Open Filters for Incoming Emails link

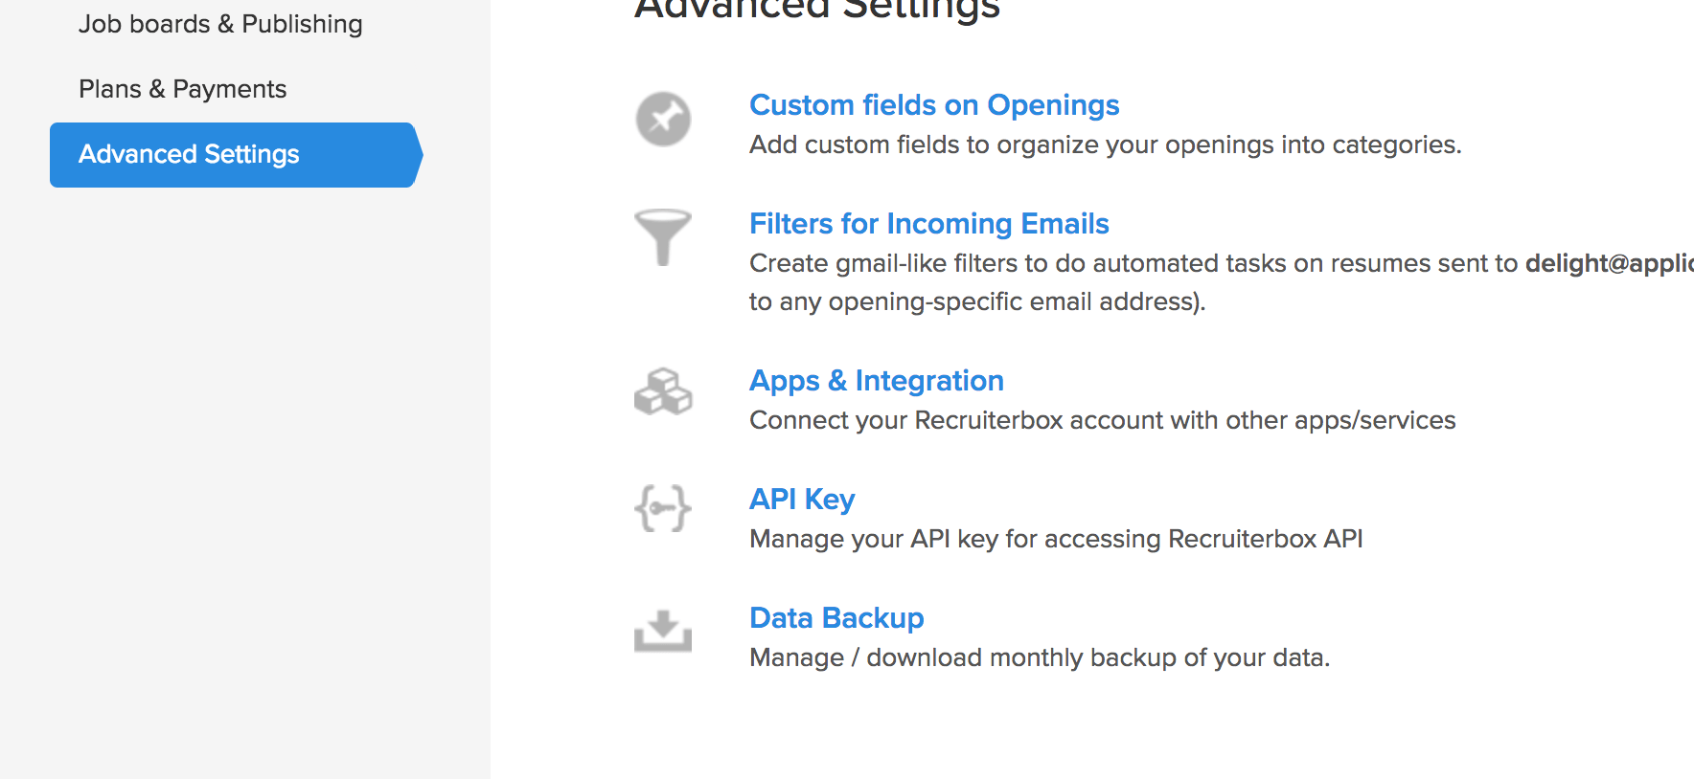929,224
